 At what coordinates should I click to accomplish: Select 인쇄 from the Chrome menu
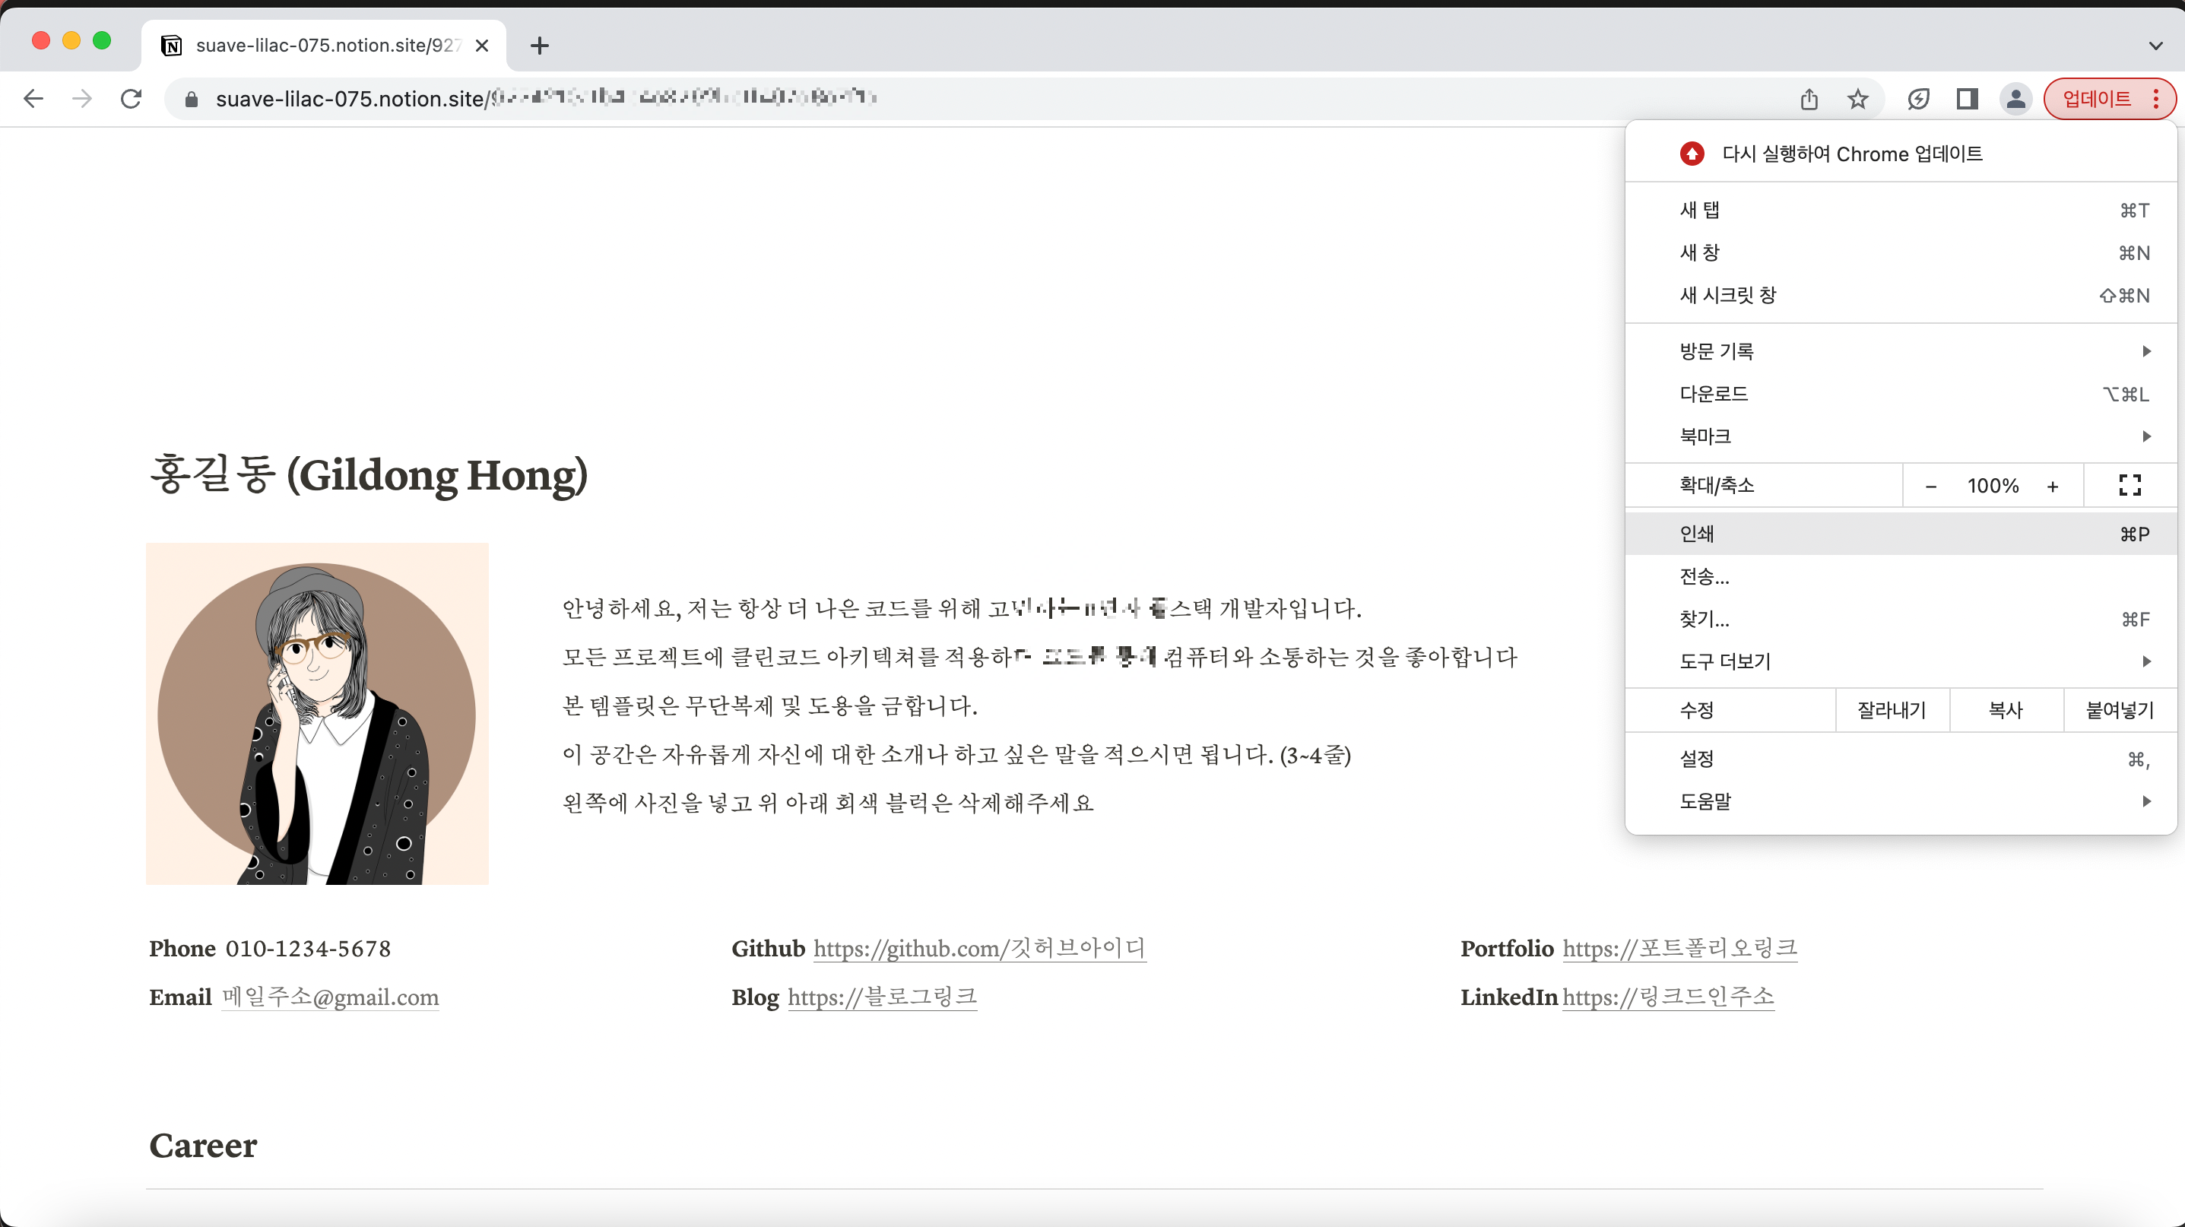pyautogui.click(x=1900, y=534)
